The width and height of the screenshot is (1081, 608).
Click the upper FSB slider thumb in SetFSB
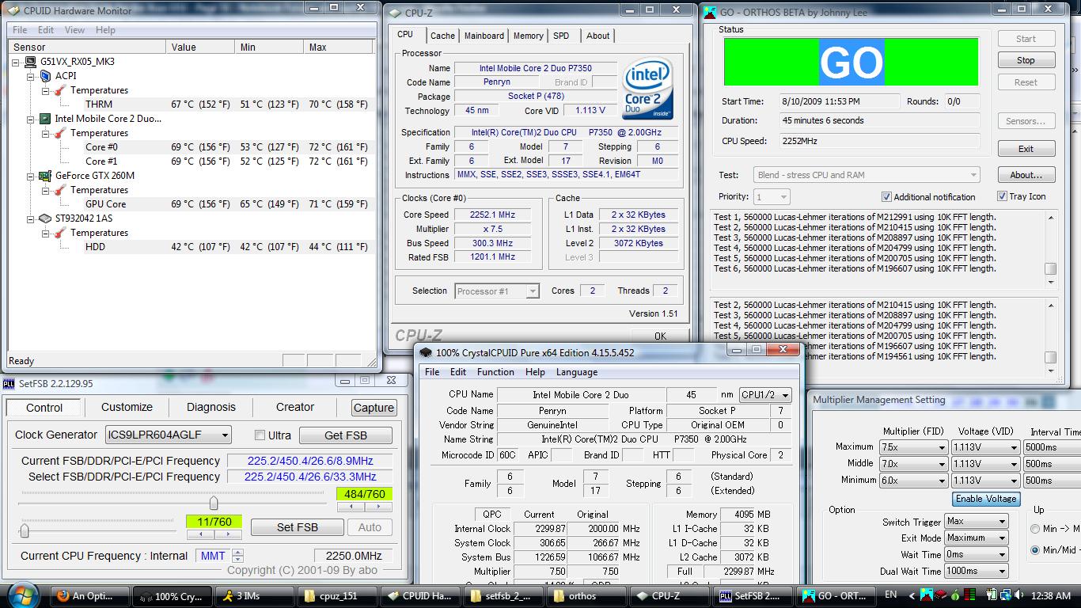(x=214, y=503)
